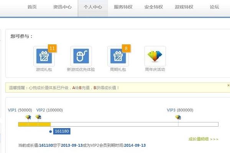This screenshot has width=230, height=153.
Task: Open the 周期礼包 gift icon
Action: coord(118,56)
